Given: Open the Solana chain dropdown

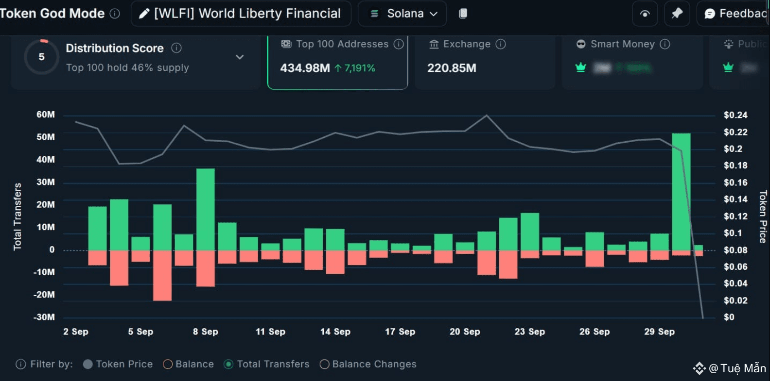Looking at the screenshot, I should [402, 14].
